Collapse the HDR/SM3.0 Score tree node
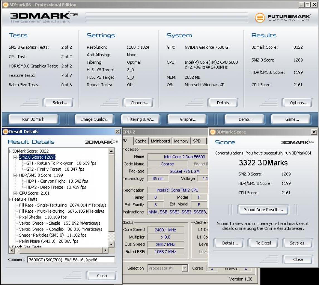This screenshot has width=319, height=285. (15, 175)
